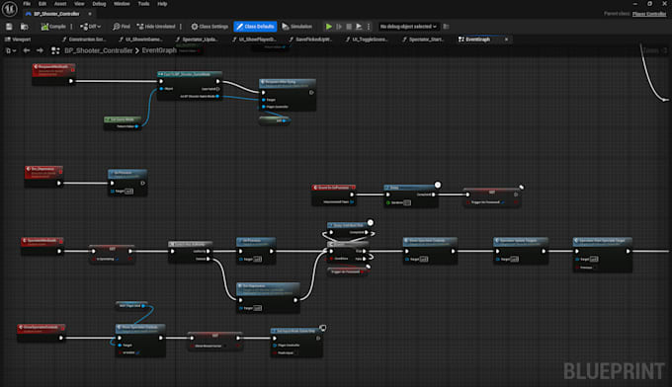The height and width of the screenshot is (387, 672).
Task: Click the graph overview grid icon in breadcrumb
Action: pos(55,50)
